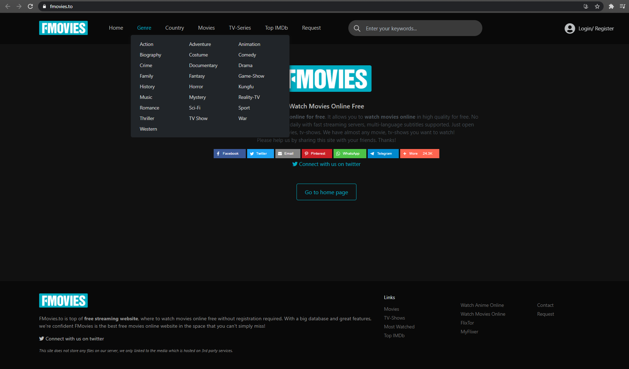Open footer Top IMDb link
Screen dimensions: 629x369
(394, 335)
